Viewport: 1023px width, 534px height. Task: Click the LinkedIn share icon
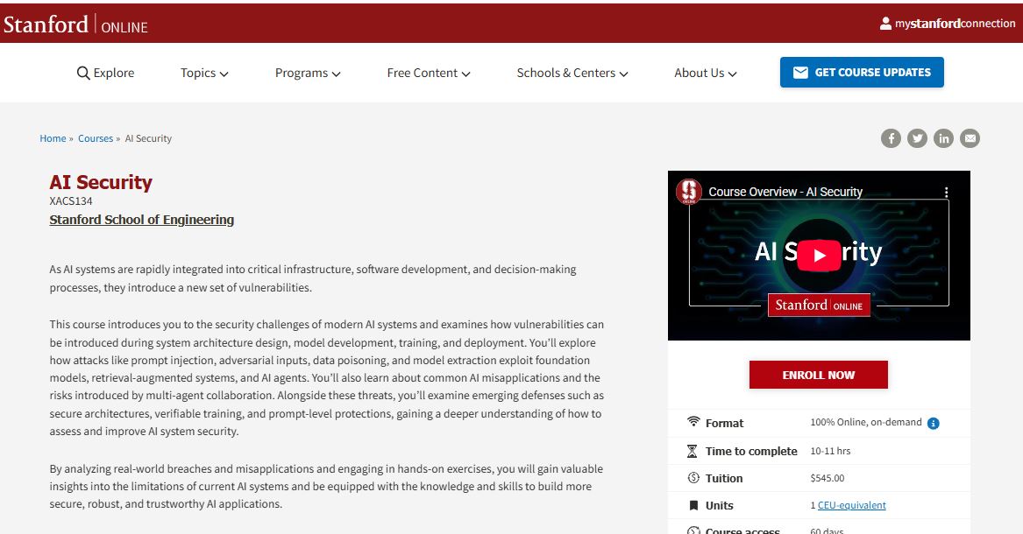[x=943, y=138]
